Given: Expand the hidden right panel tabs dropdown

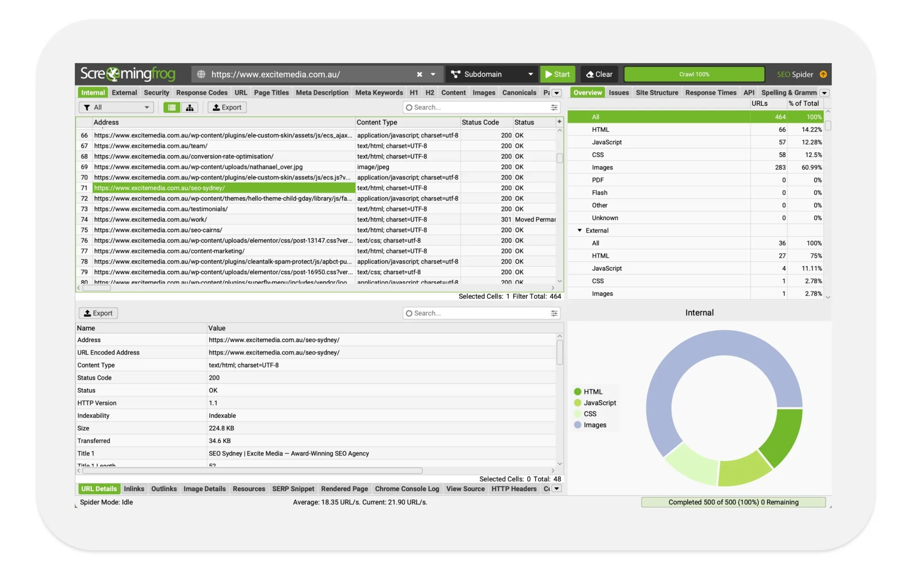Looking at the screenshot, I should (x=824, y=93).
